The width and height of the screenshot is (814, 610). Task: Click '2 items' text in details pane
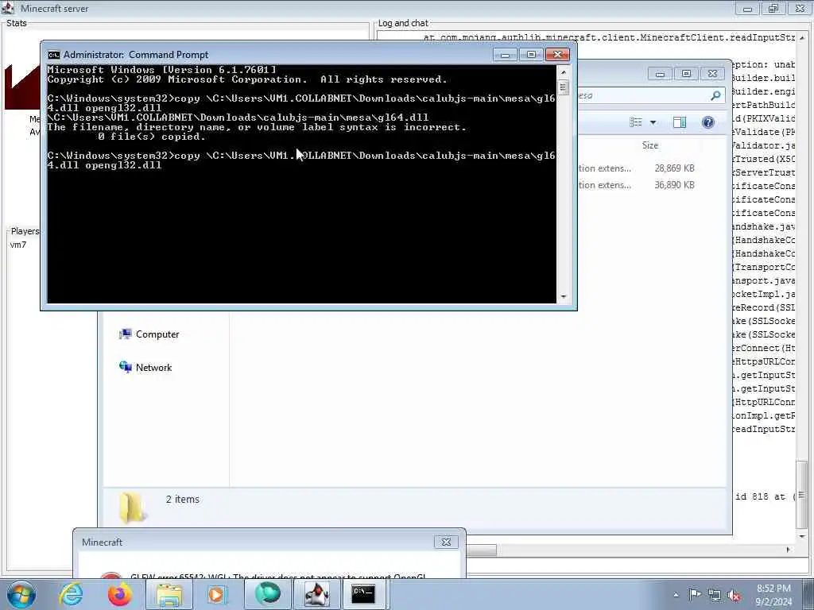(x=183, y=499)
